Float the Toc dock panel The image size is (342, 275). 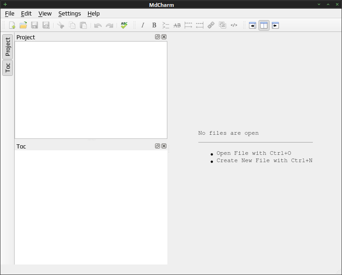pyautogui.click(x=157, y=146)
